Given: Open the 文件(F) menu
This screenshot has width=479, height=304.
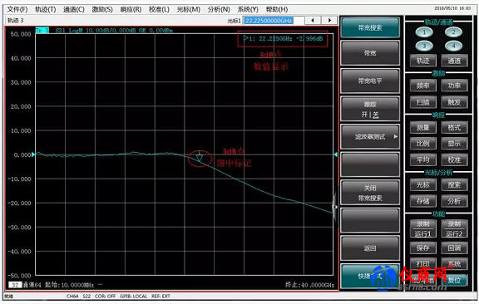Looking at the screenshot, I should (17, 9).
